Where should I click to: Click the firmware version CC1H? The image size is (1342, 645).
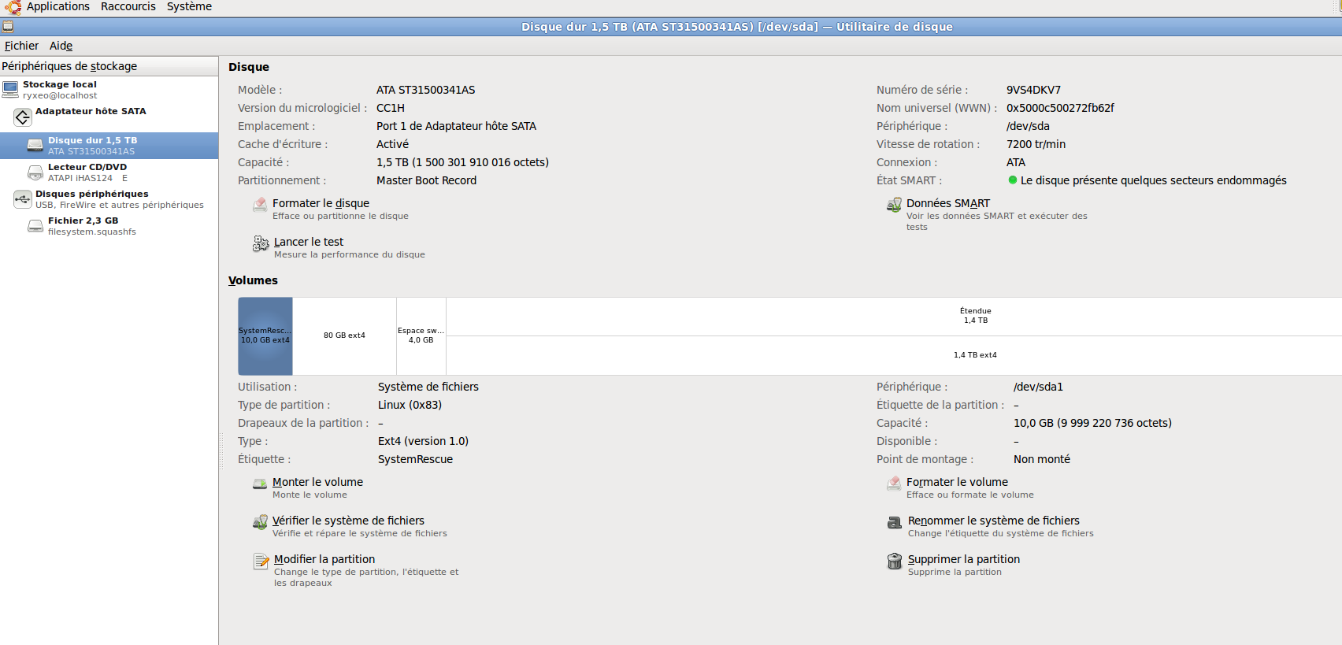pos(391,108)
